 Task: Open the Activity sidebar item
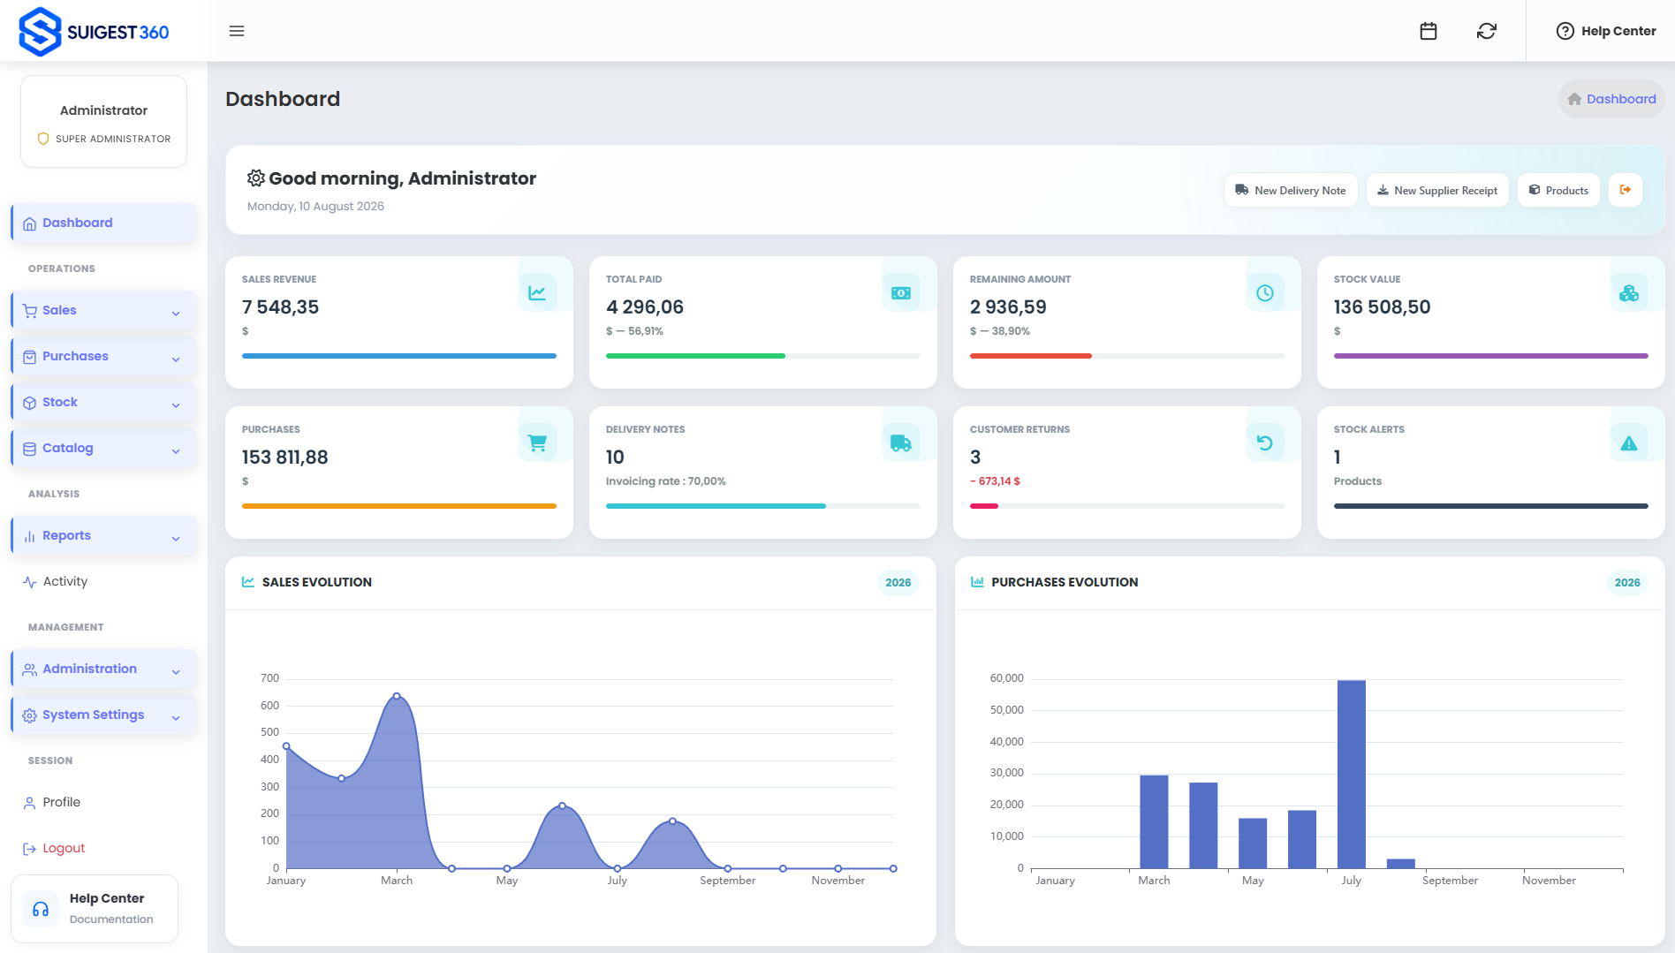(x=104, y=581)
